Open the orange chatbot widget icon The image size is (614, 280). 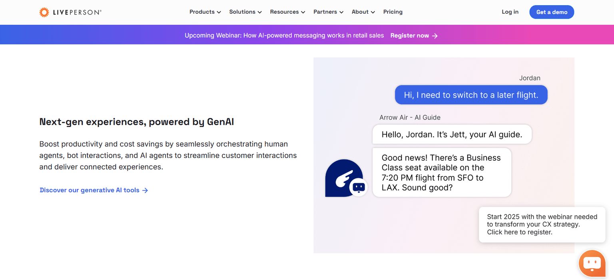(x=592, y=263)
